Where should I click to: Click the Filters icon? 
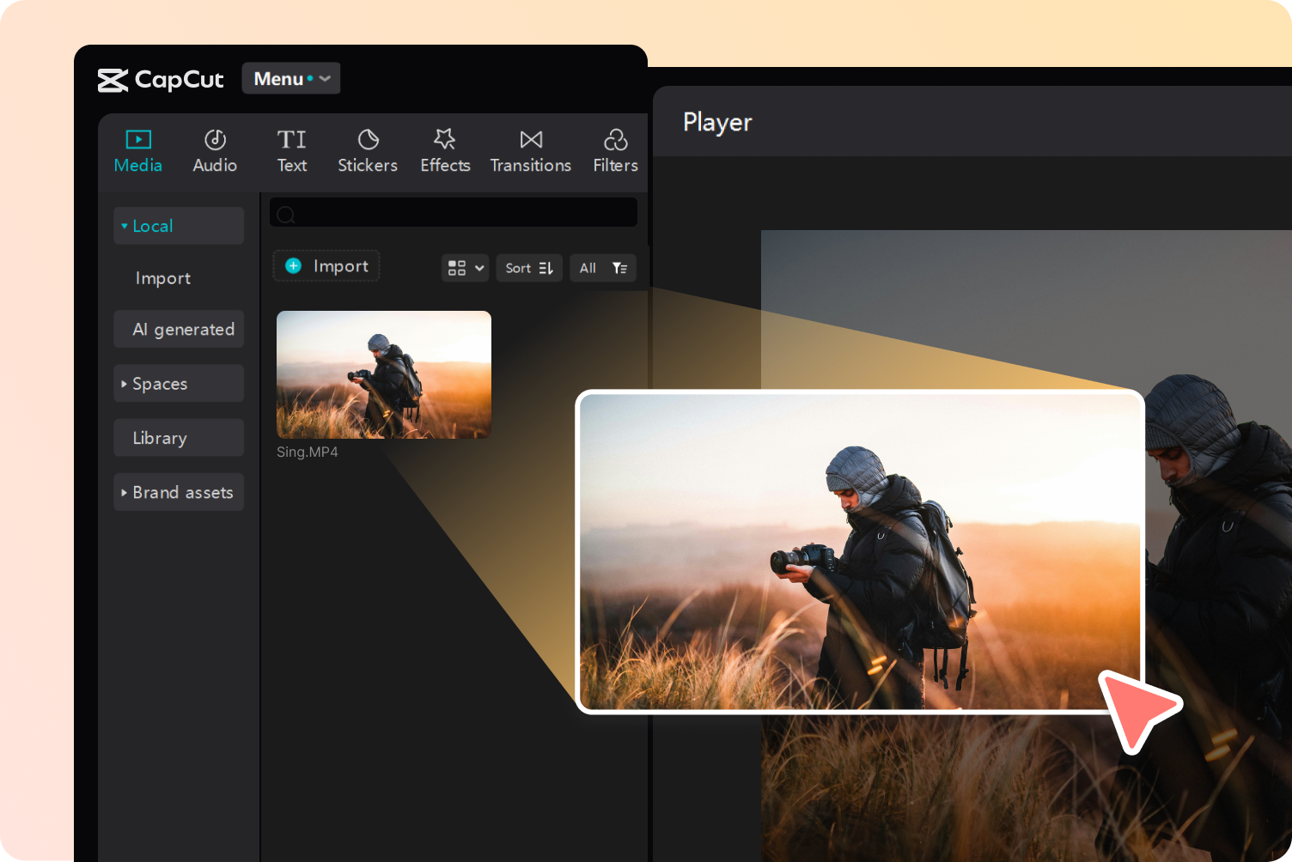[x=615, y=139]
